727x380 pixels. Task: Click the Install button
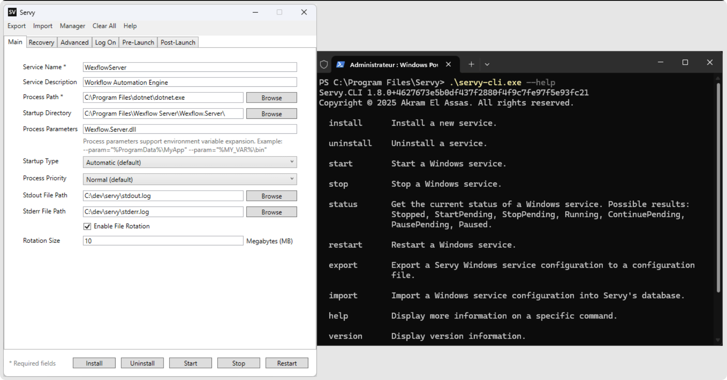(x=94, y=363)
